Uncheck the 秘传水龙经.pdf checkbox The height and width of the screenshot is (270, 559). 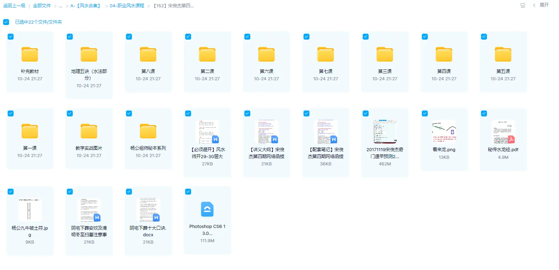(x=484, y=113)
